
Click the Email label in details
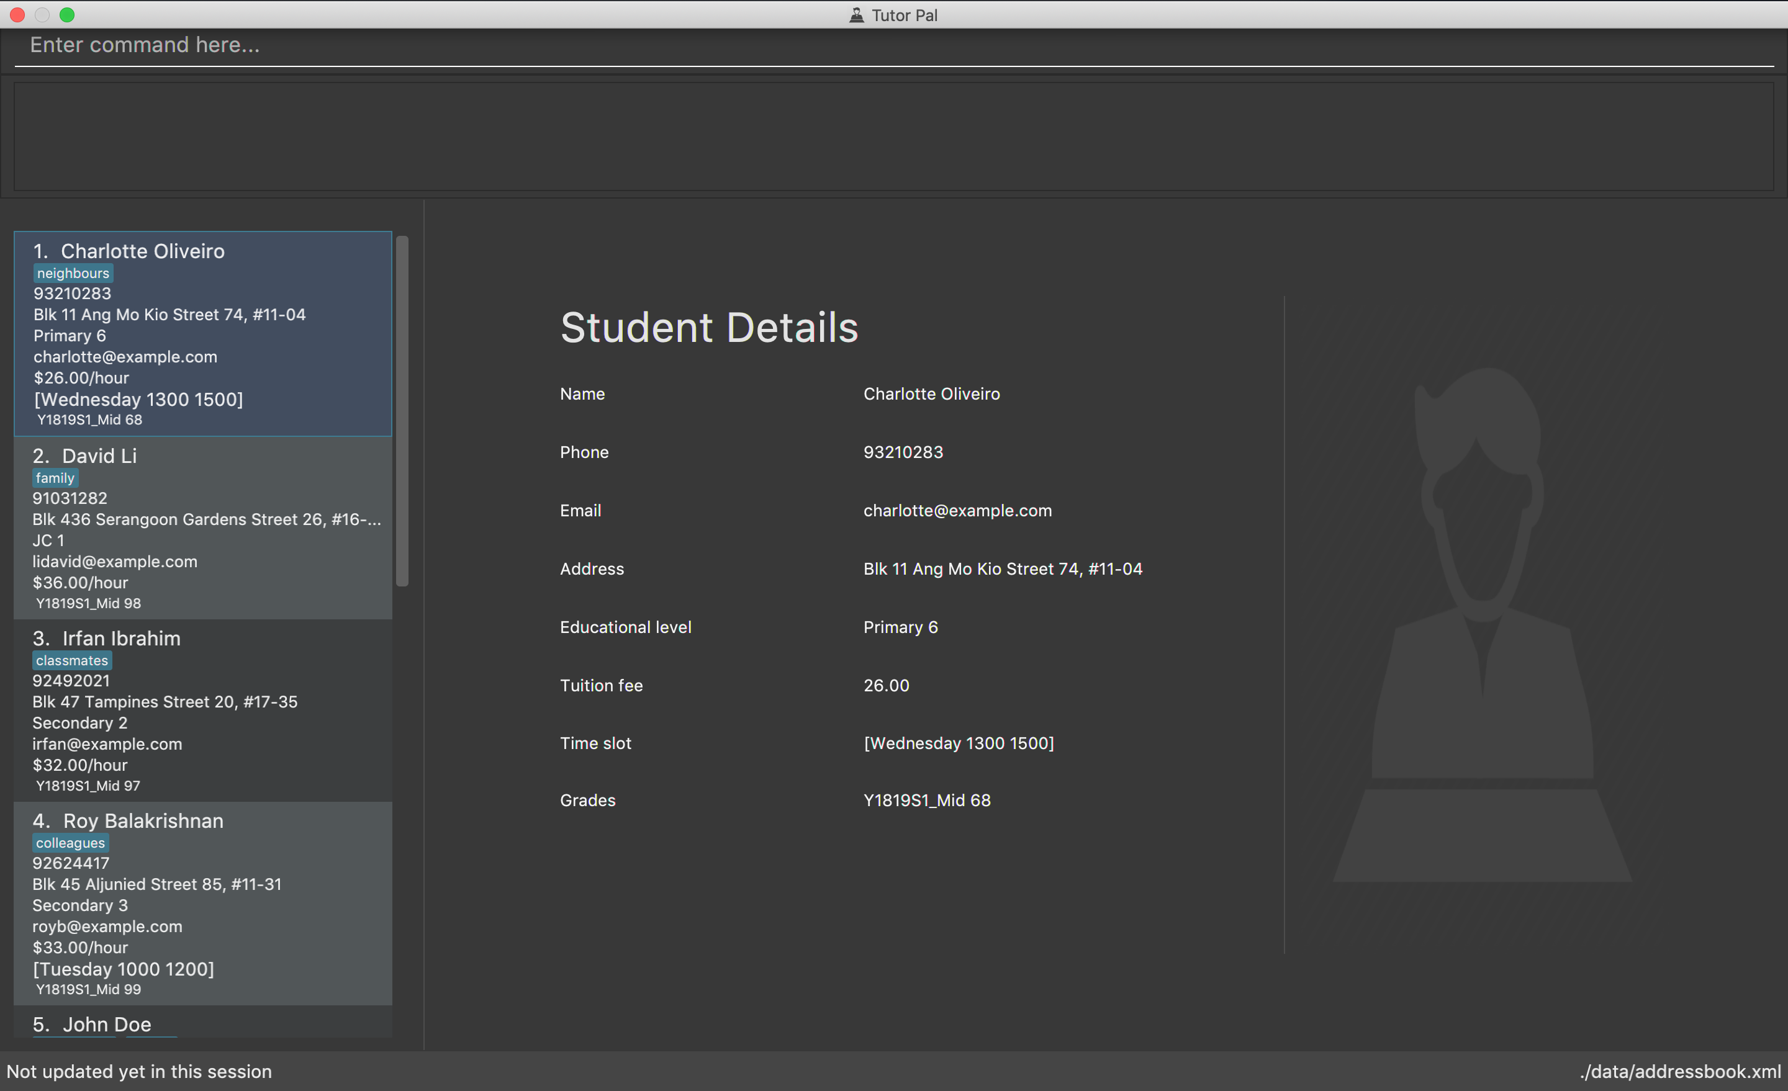(x=580, y=511)
